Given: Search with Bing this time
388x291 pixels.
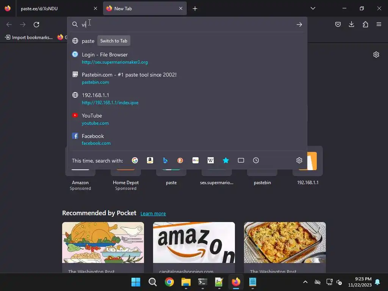Looking at the screenshot, I should click(x=165, y=160).
